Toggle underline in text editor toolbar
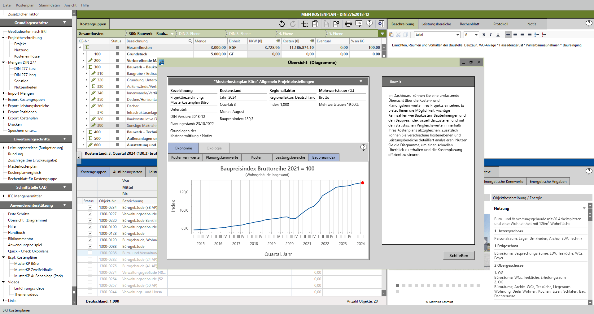594x314 pixels. [x=498, y=35]
